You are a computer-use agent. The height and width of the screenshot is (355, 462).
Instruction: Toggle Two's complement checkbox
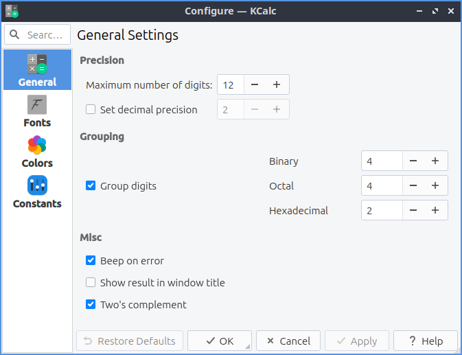coord(91,305)
